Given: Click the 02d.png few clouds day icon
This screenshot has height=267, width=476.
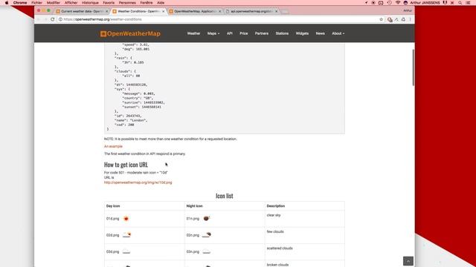Looking at the screenshot, I should pyautogui.click(x=127, y=234).
